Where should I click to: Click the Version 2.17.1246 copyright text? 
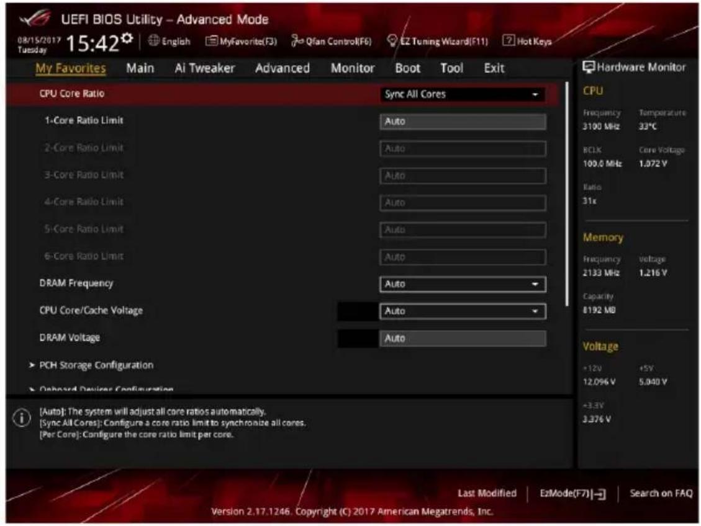tap(352, 512)
